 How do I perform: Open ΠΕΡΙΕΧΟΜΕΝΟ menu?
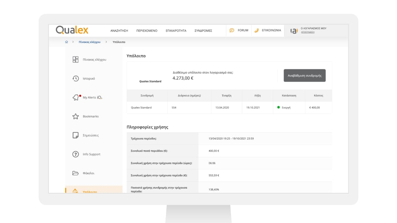[147, 31]
